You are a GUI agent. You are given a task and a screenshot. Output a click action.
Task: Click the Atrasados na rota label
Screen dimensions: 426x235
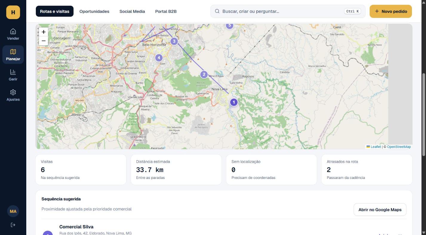pos(342,162)
